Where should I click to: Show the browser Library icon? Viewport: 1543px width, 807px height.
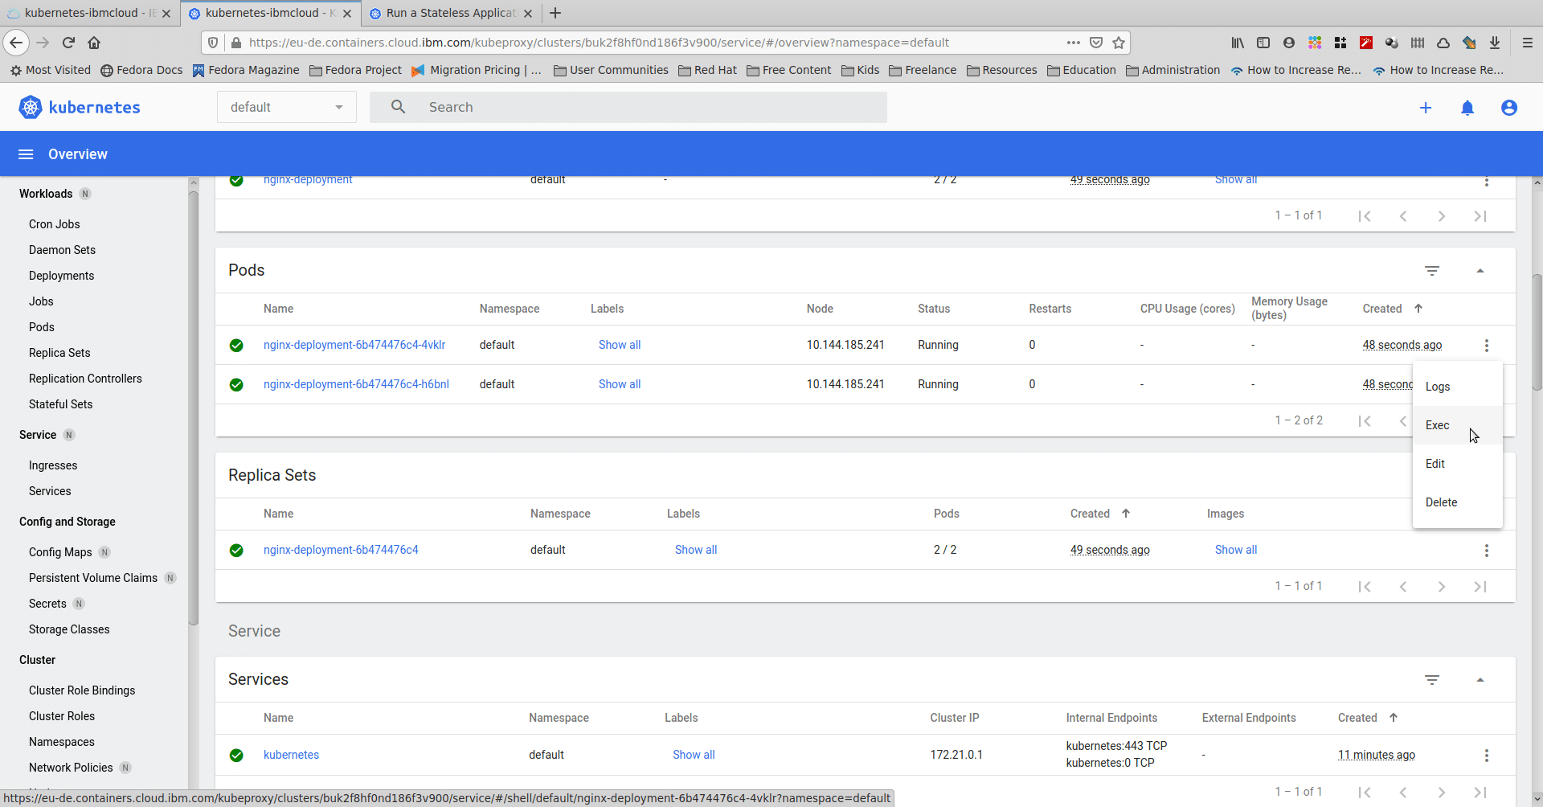point(1238,43)
